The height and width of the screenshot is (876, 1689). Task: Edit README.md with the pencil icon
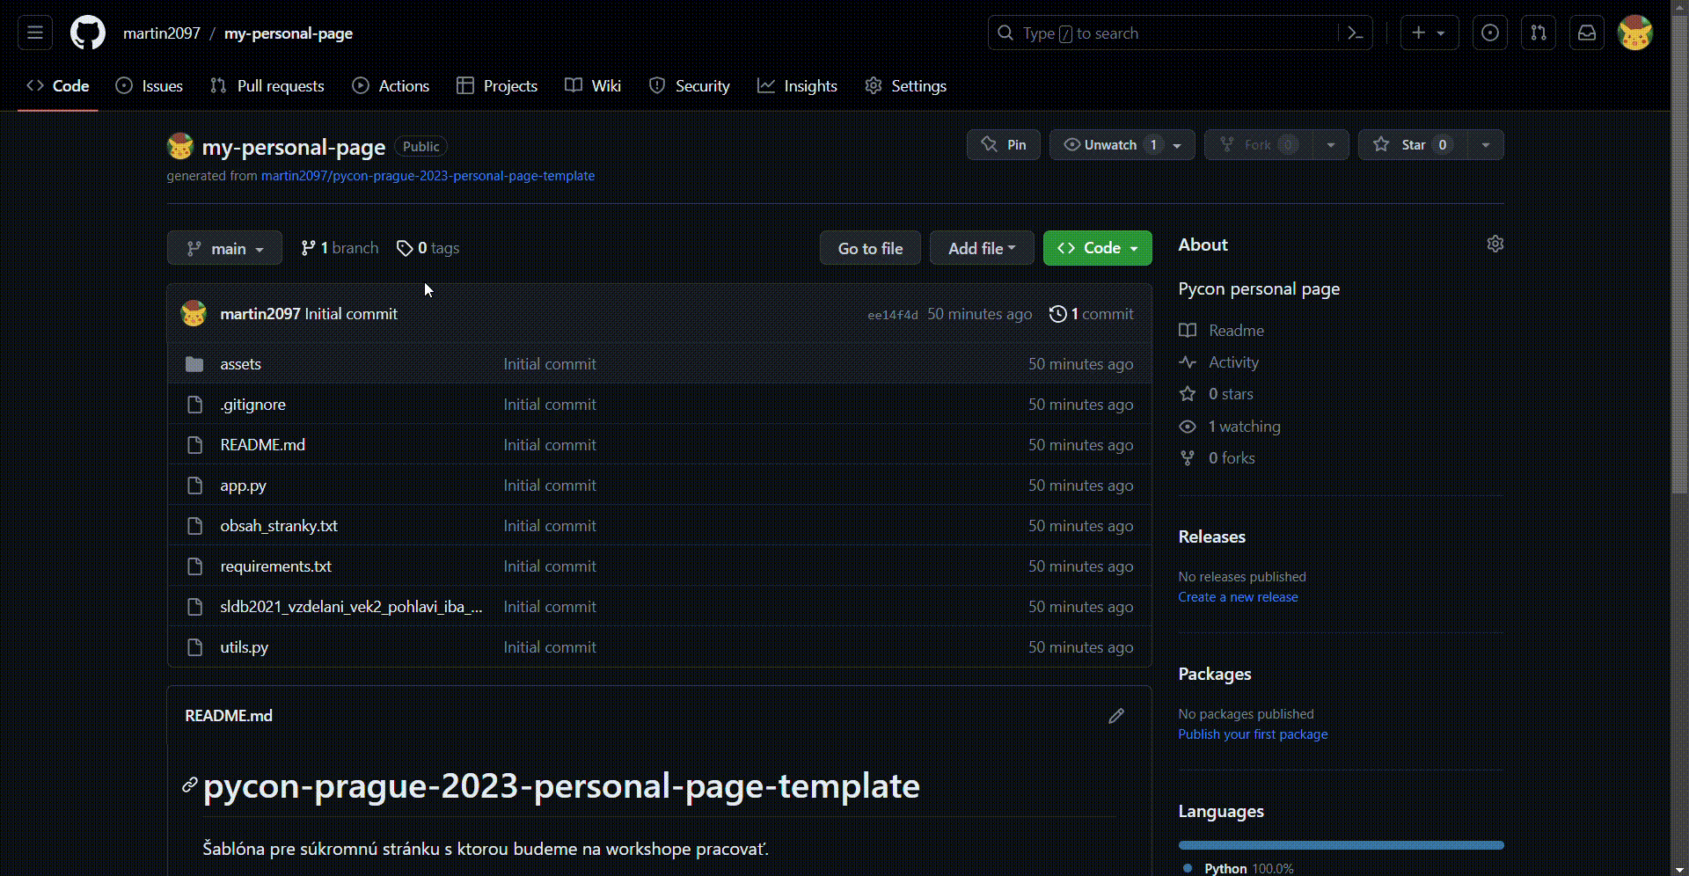click(1116, 716)
